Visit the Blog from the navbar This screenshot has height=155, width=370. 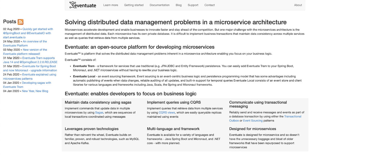[179, 5]
